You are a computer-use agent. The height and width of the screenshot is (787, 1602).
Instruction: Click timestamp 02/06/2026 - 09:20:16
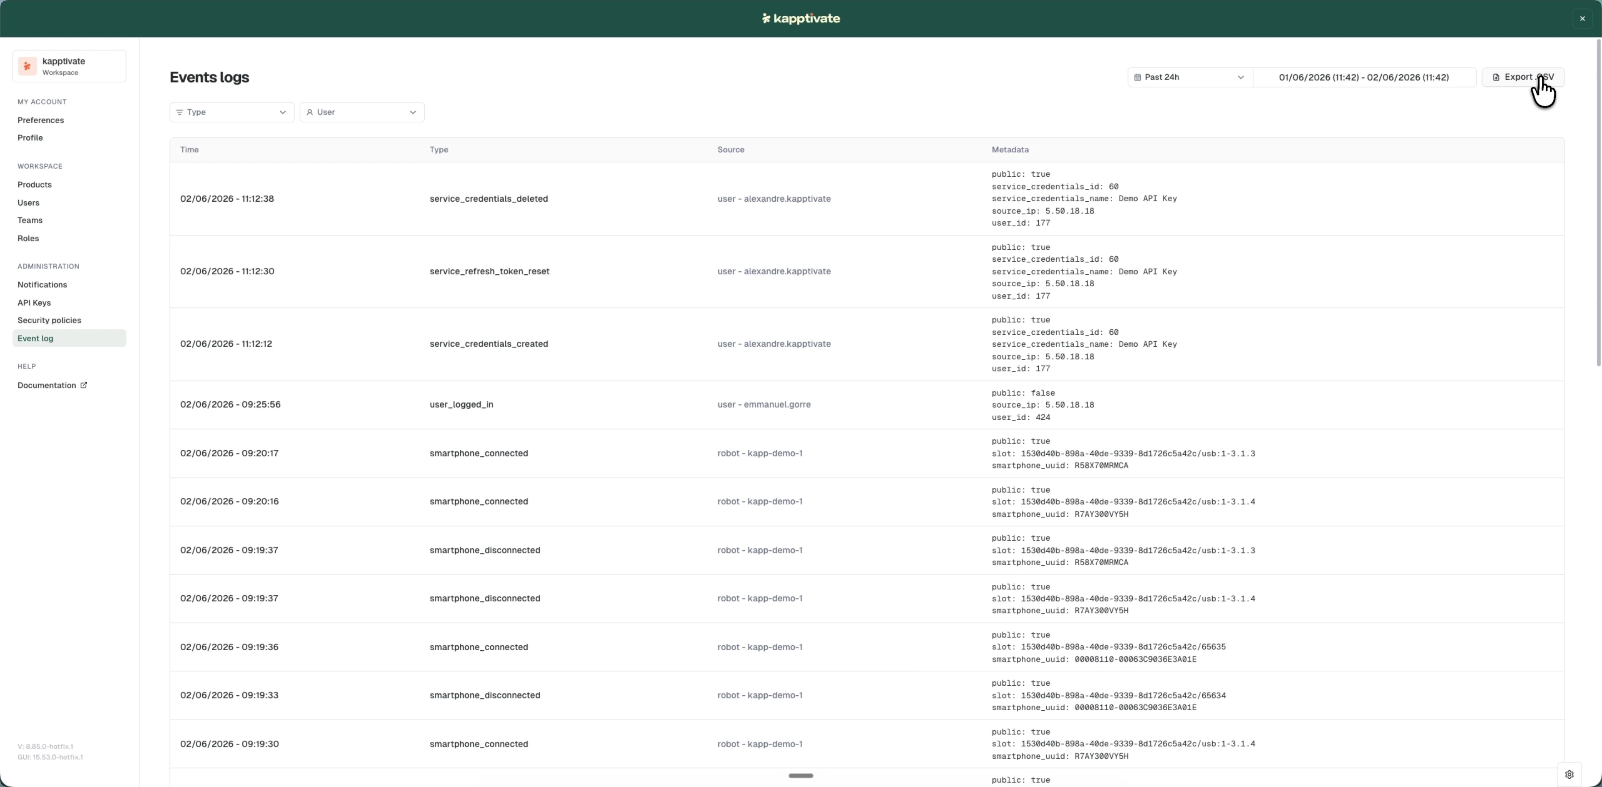pos(229,502)
